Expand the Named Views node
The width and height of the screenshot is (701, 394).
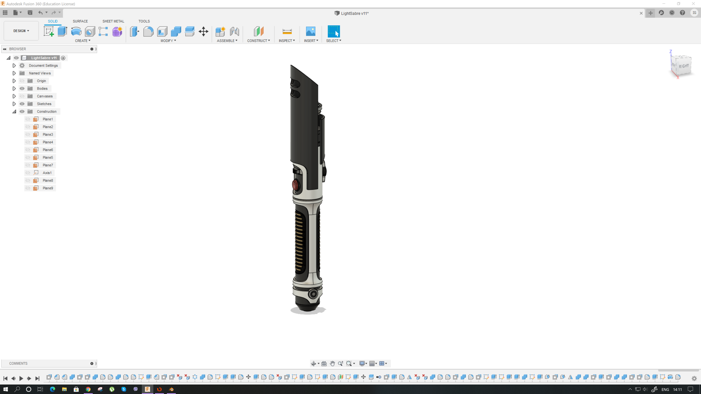point(14,73)
